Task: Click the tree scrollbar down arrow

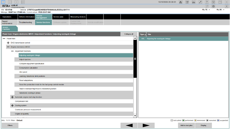Action: 135,116
